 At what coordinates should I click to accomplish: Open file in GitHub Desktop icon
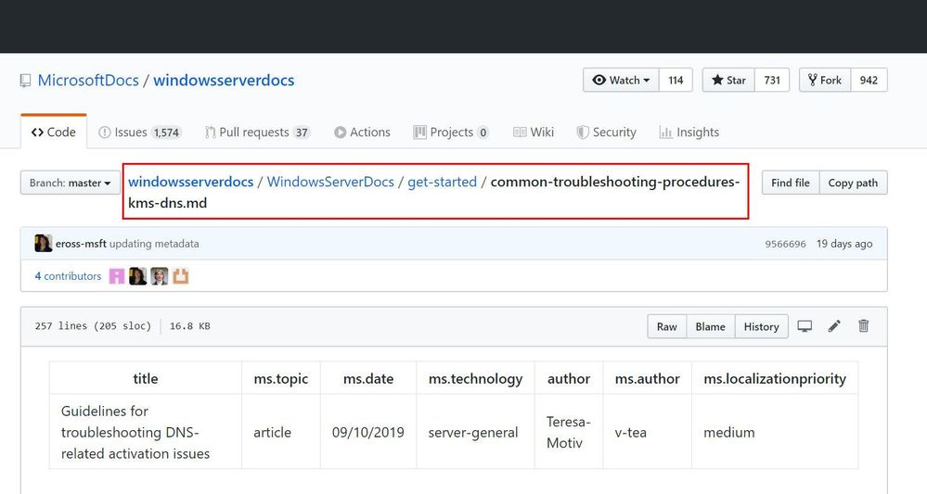[805, 326]
